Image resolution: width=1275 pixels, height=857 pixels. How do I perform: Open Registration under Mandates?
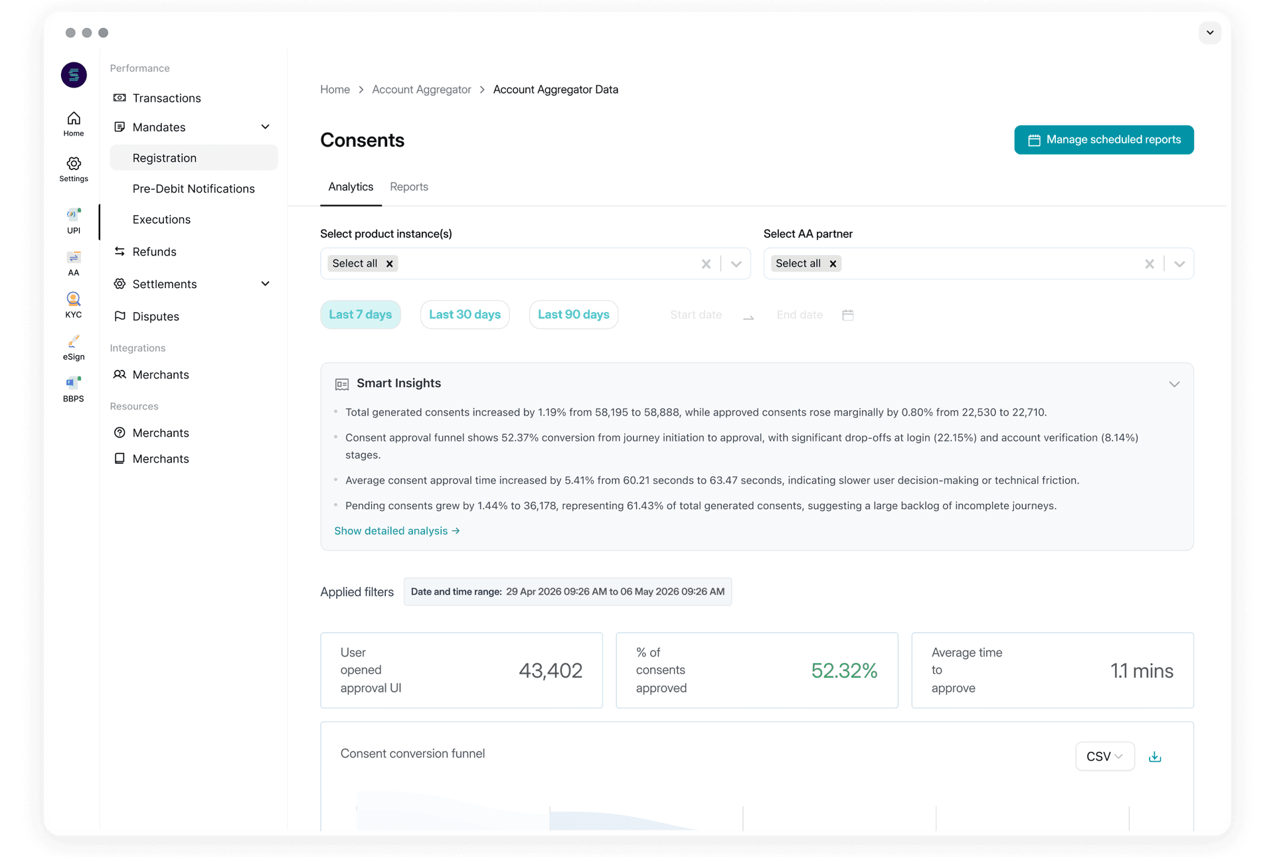click(194, 158)
